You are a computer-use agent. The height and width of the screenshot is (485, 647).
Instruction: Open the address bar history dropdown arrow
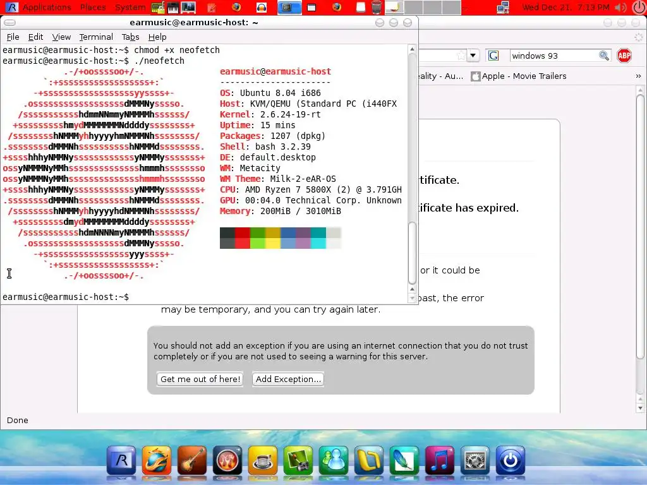473,56
